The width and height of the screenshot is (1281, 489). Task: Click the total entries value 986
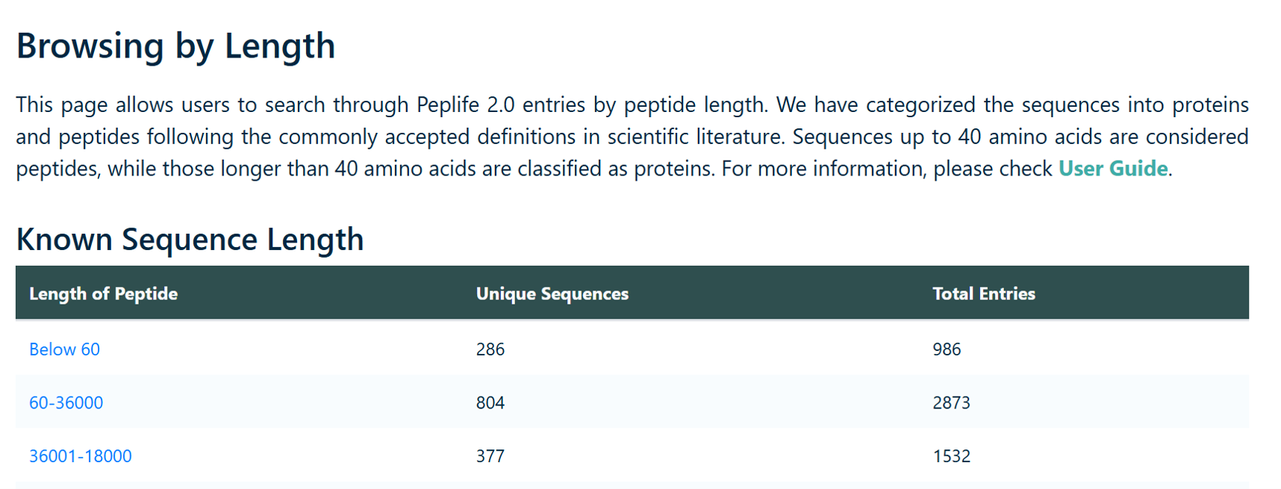pyautogui.click(x=947, y=349)
